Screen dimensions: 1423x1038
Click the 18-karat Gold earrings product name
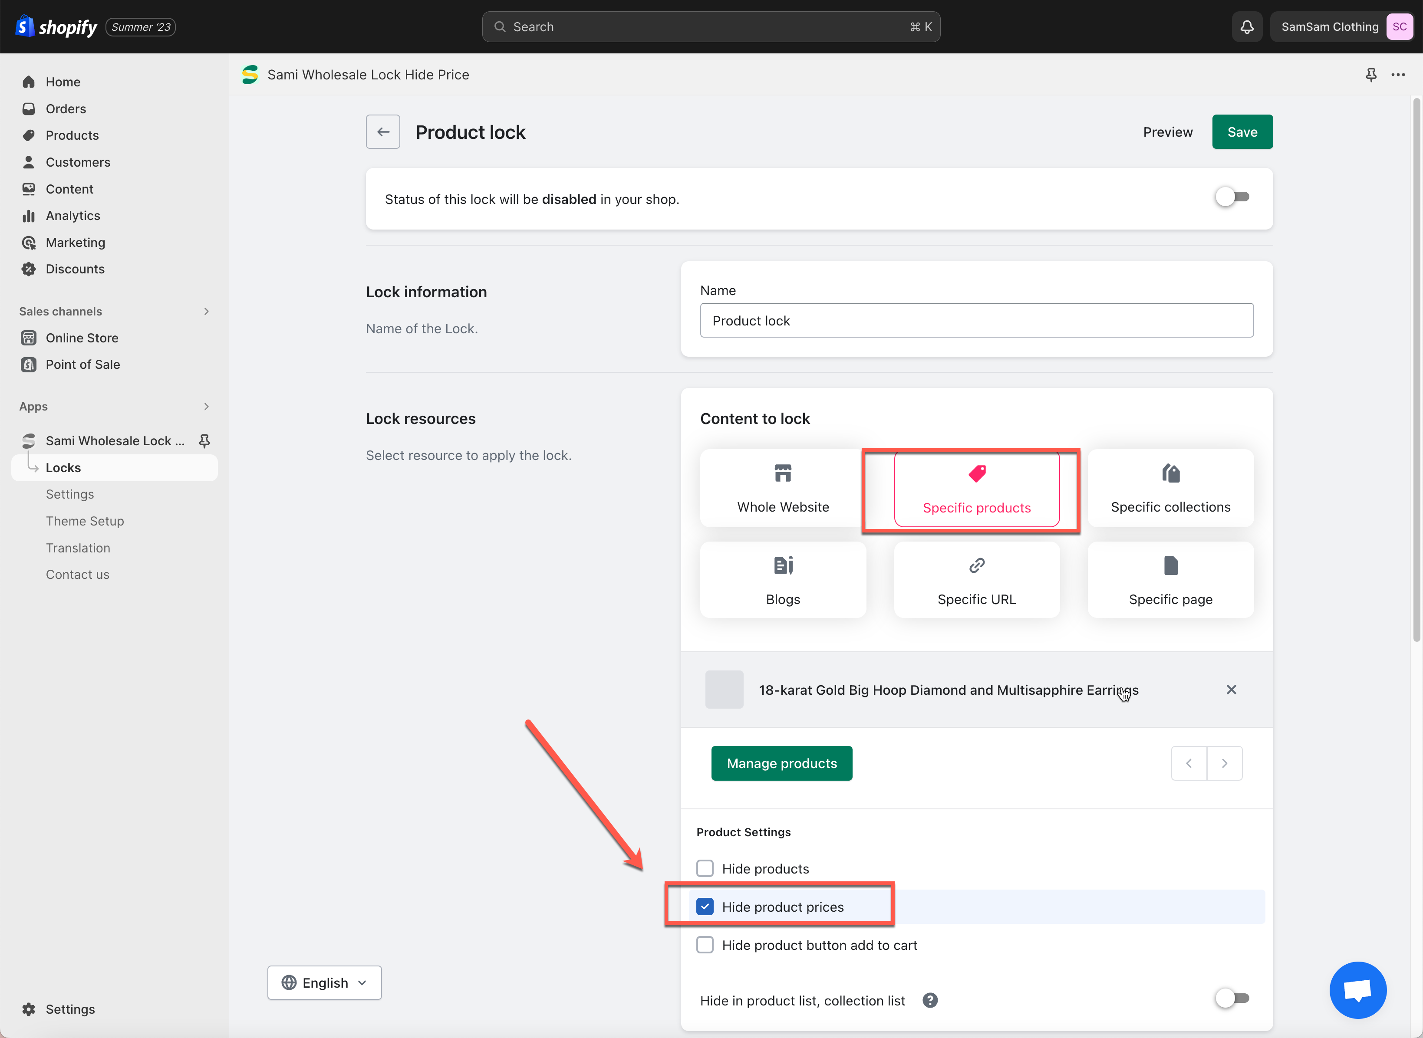click(x=949, y=690)
